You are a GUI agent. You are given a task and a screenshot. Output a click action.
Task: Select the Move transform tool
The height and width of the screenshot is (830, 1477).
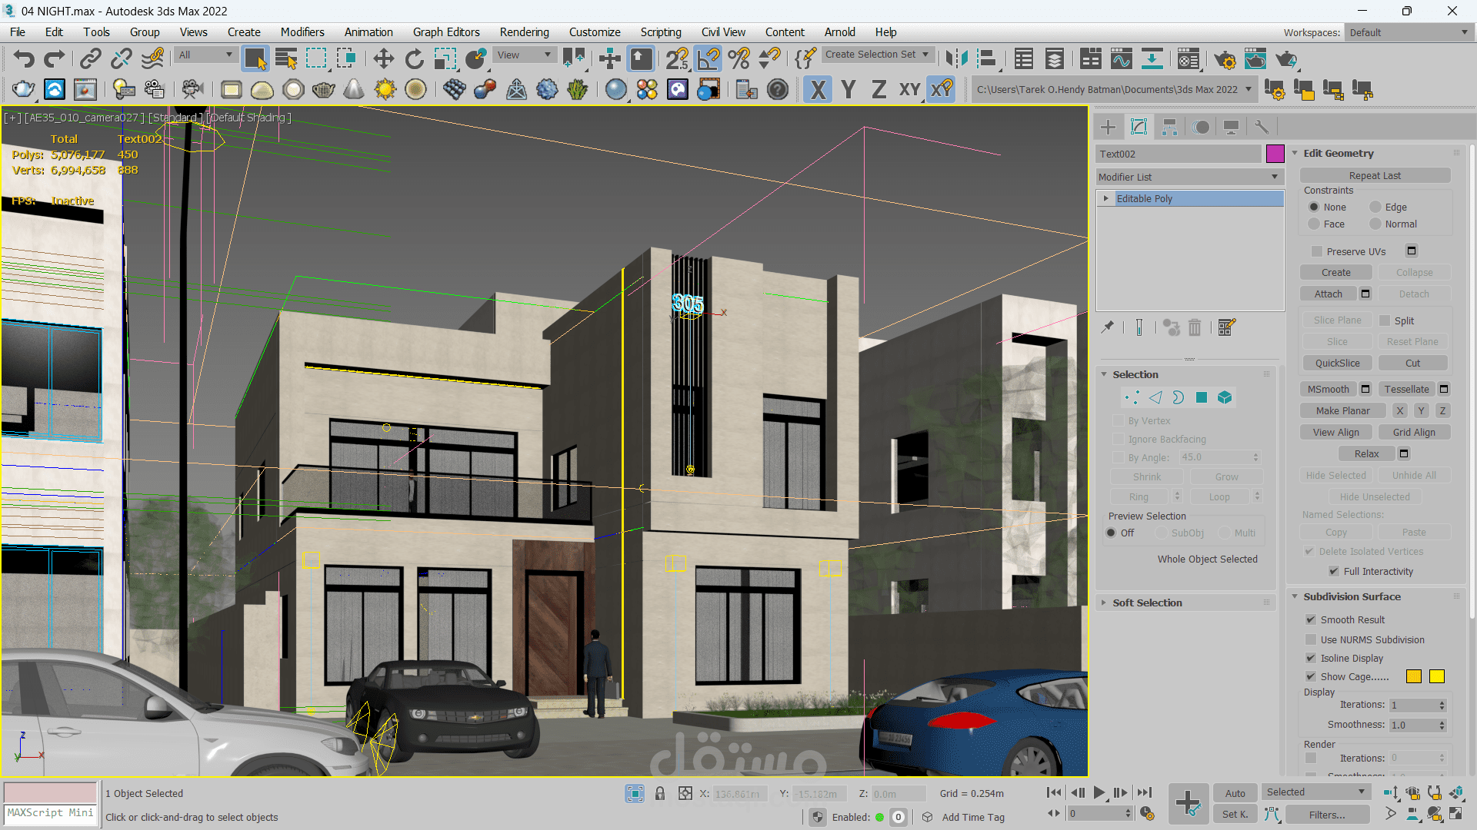coord(383,59)
